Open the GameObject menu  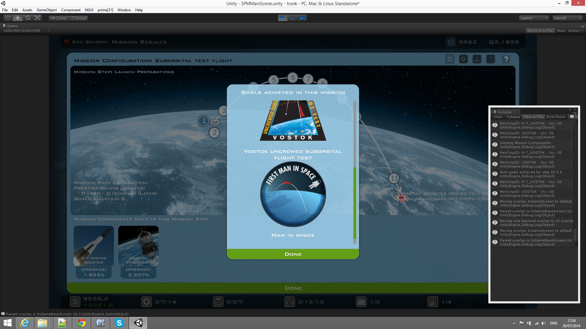(46, 10)
